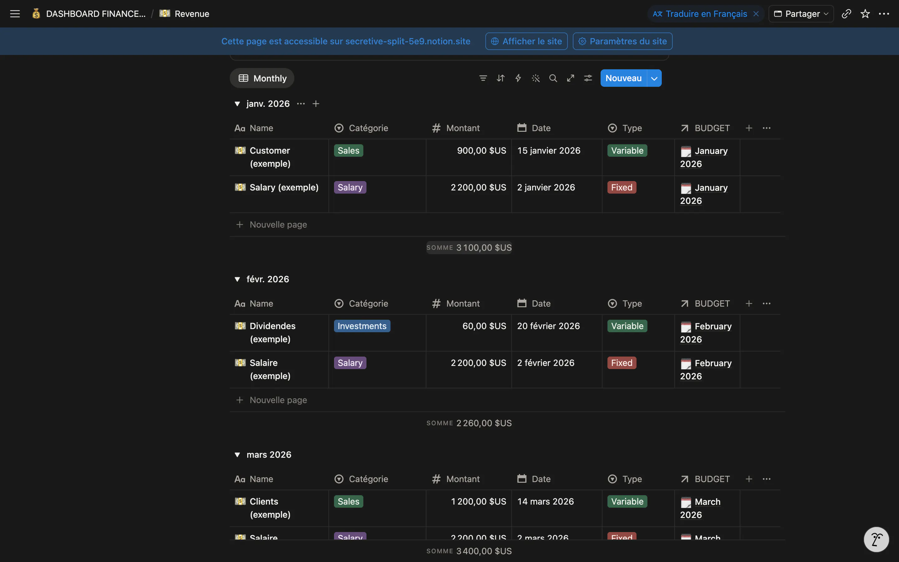Add a property in the janv. 2026 table
Viewport: 899px width, 562px height.
pyautogui.click(x=749, y=128)
